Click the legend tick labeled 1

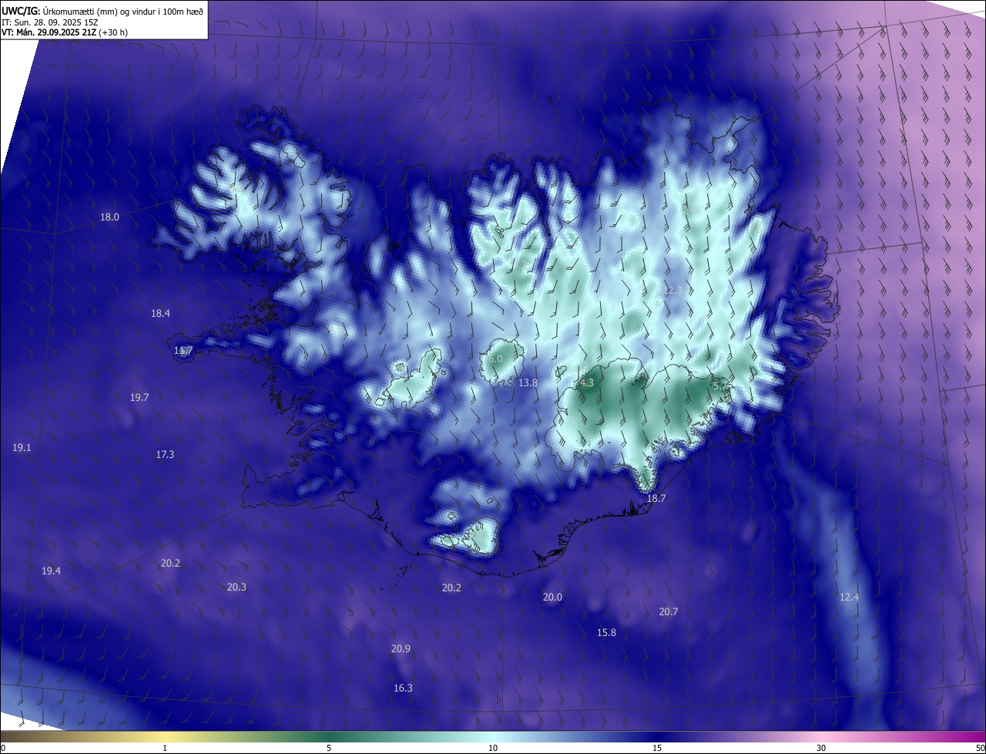(x=165, y=748)
